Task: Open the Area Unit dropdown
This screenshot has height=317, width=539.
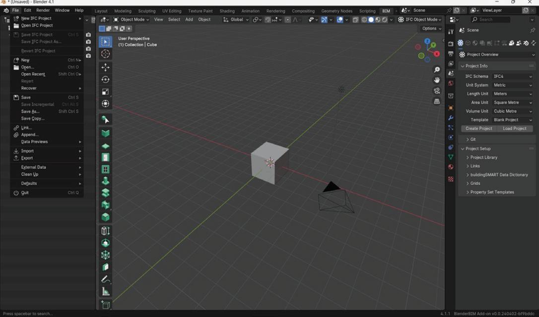Action: click(513, 103)
